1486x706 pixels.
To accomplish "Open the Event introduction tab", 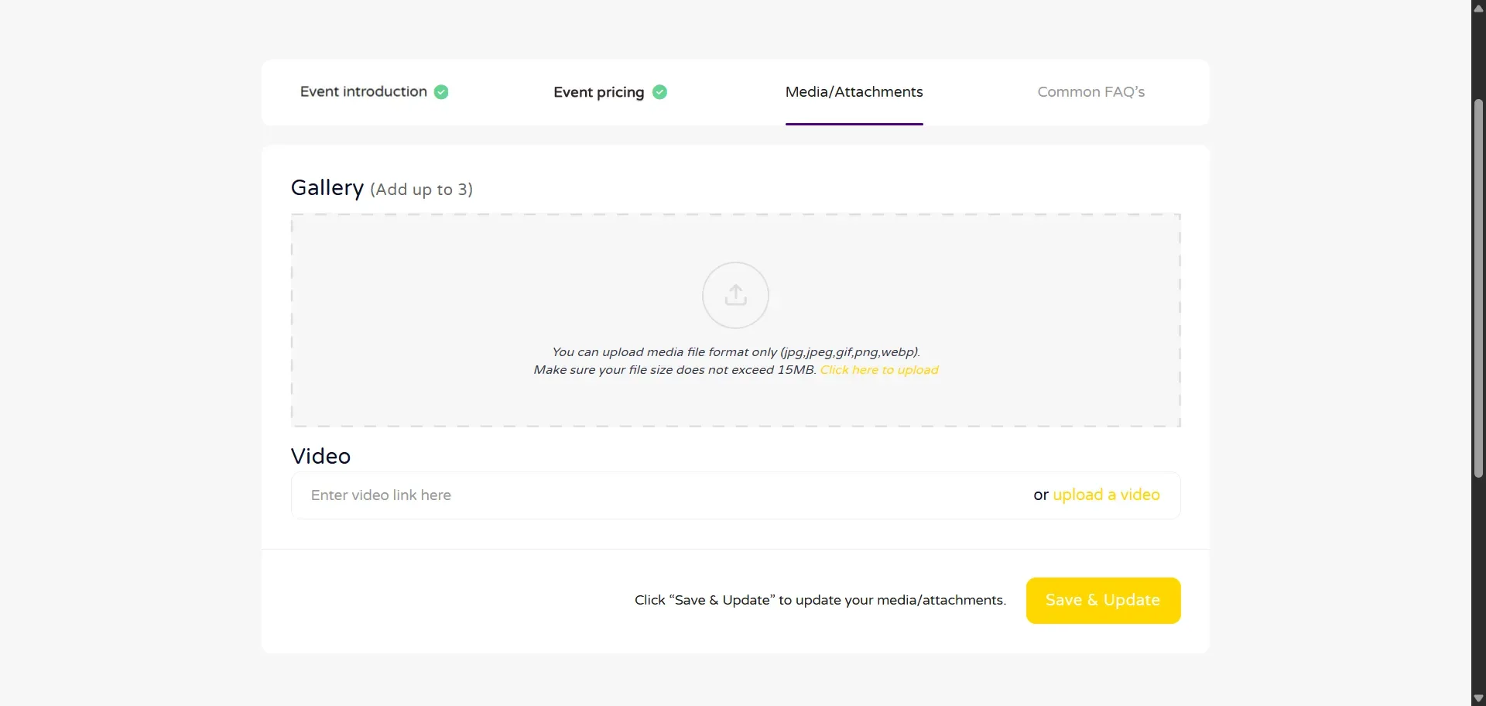I will tap(363, 92).
